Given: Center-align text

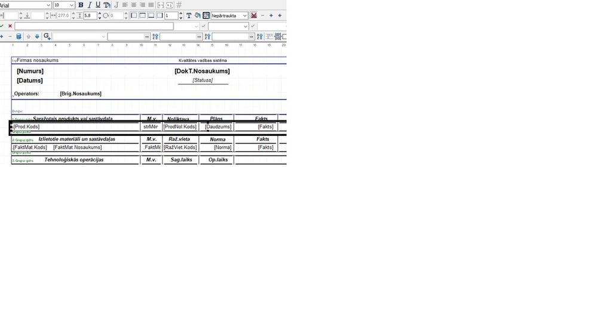Looking at the screenshot, I should 134,5.
